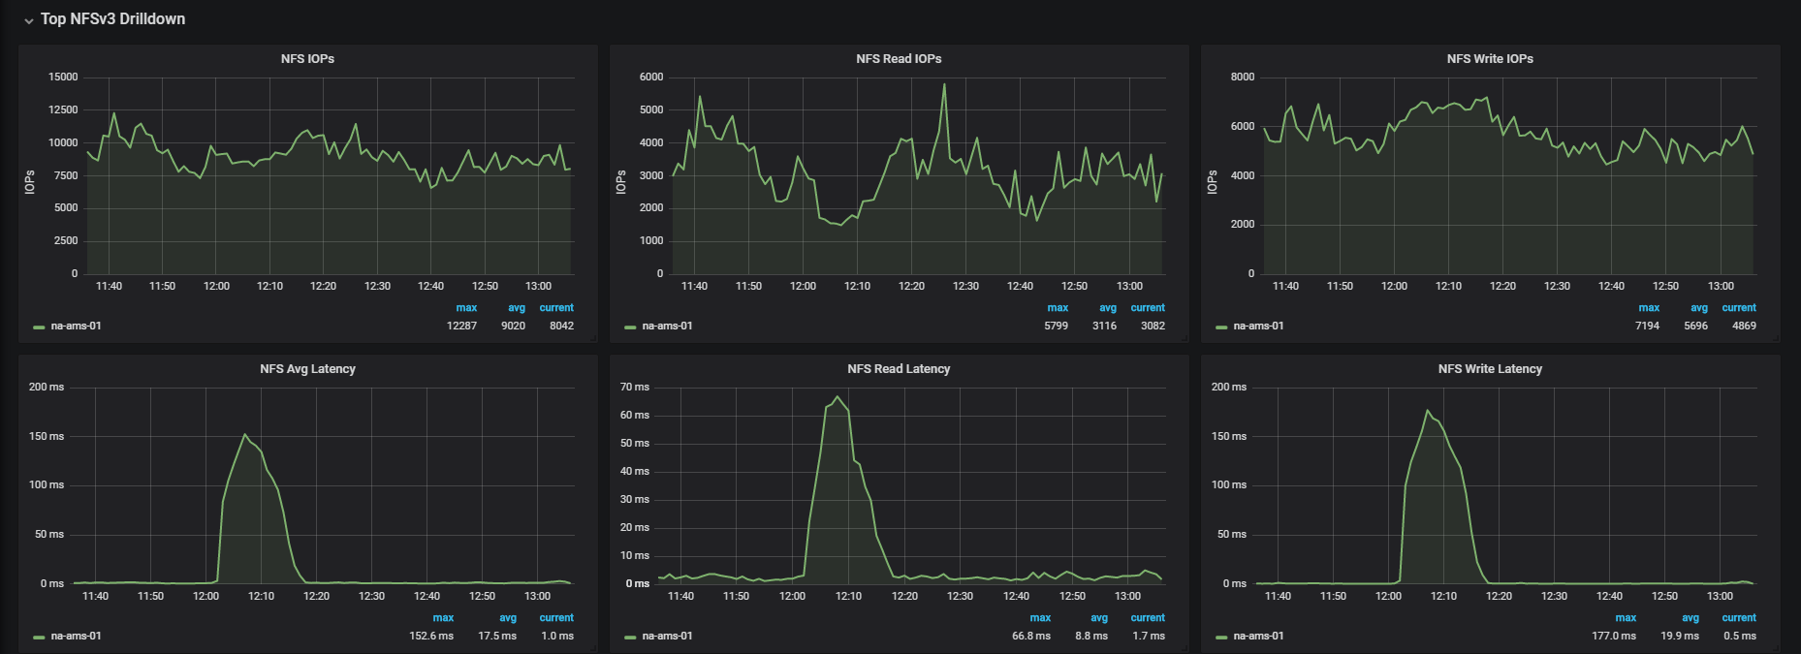Collapse the Top NFSv3 Drilldown row chevron
The height and width of the screenshot is (654, 1801).
click(x=29, y=20)
